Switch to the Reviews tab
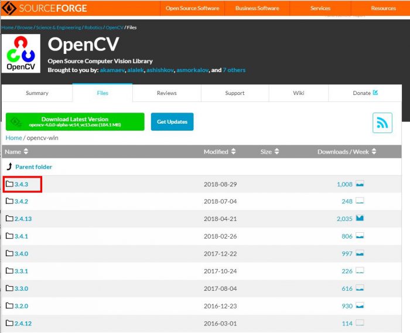 point(167,93)
